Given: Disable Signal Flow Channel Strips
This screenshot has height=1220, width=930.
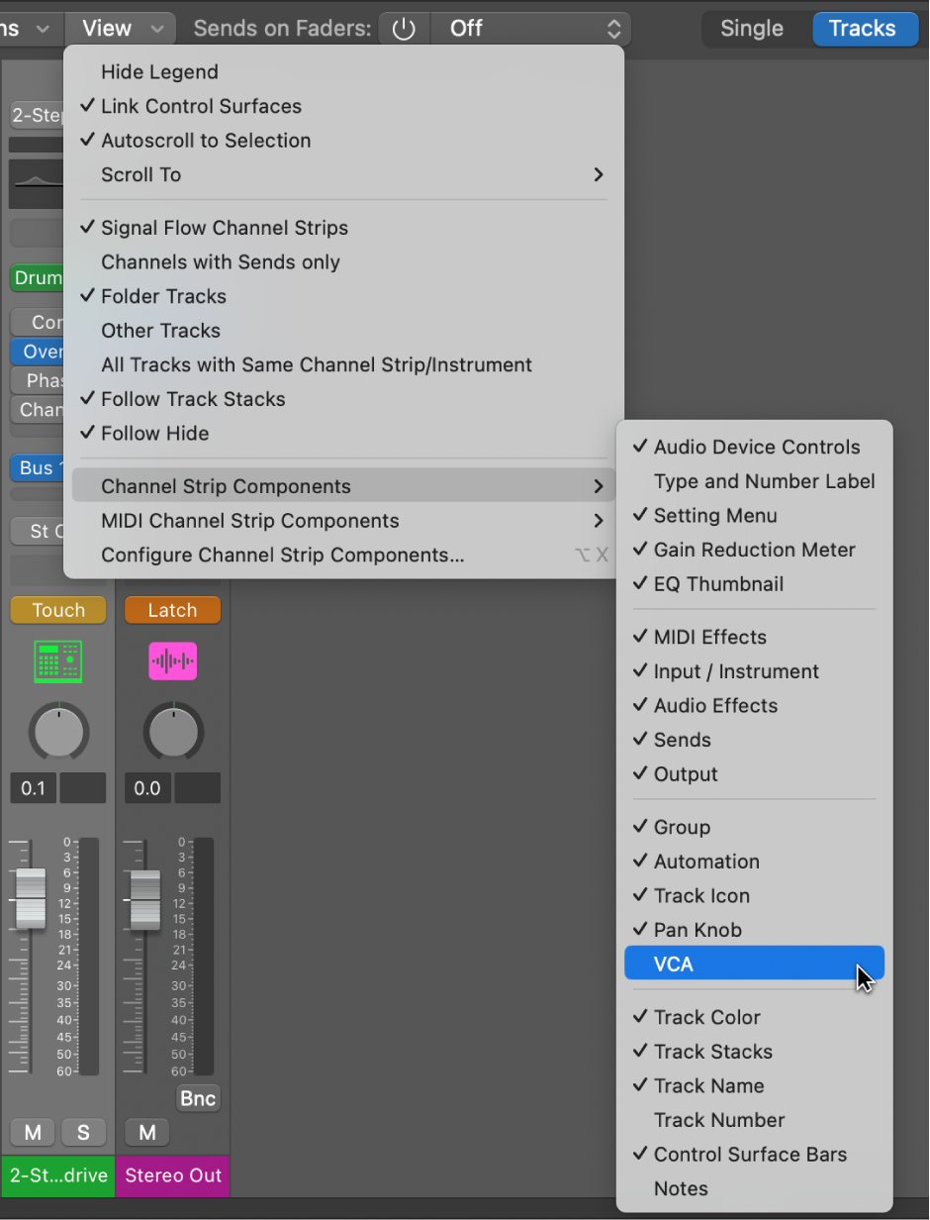Looking at the screenshot, I should 224,228.
